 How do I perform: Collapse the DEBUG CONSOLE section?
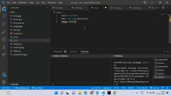[x=81, y=56]
